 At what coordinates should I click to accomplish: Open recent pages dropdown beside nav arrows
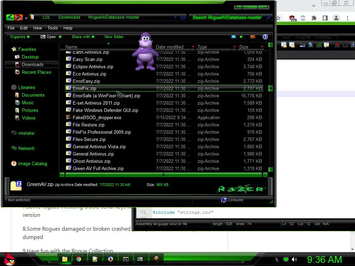(x=26, y=18)
